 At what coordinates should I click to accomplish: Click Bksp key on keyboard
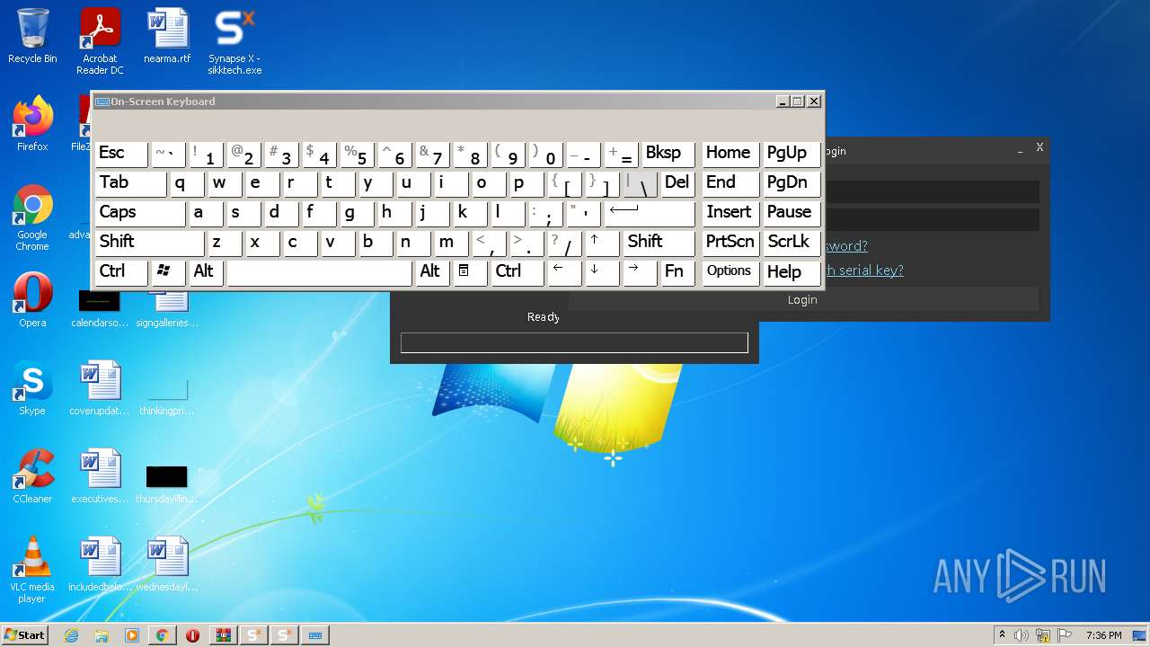(668, 154)
